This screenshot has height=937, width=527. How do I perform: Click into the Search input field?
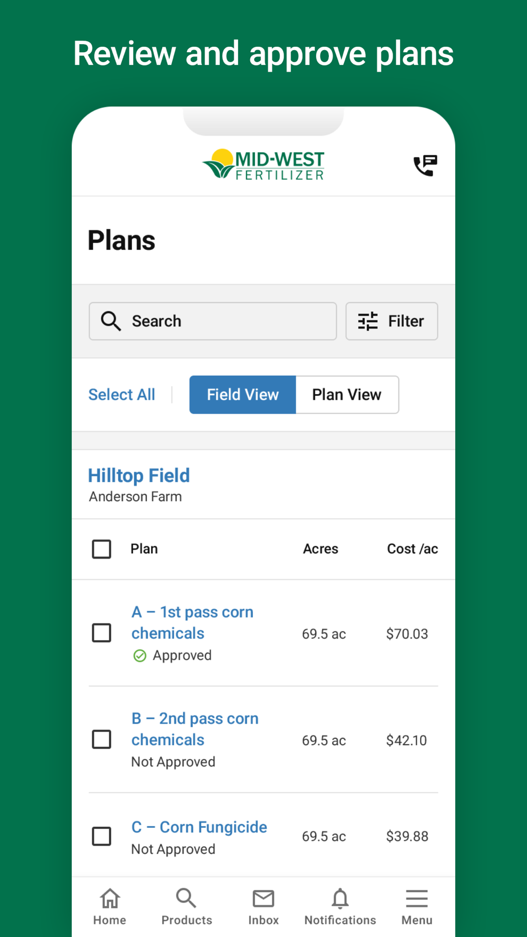[227, 321]
